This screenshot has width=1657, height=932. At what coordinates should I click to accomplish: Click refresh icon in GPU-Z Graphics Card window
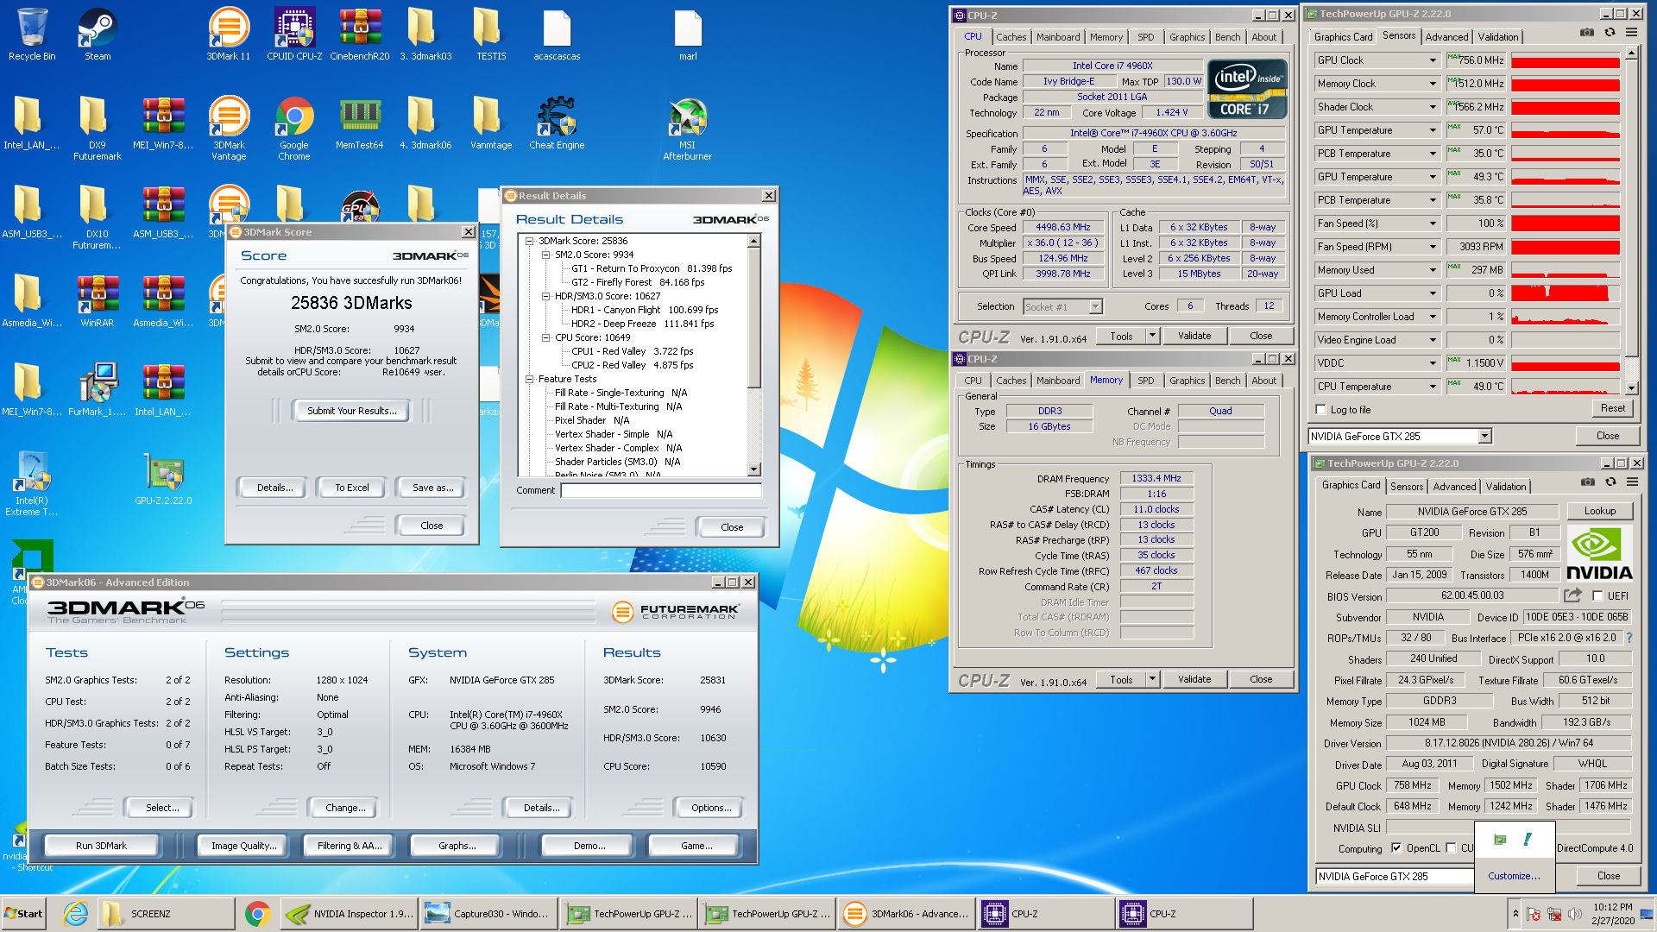pos(1610,482)
